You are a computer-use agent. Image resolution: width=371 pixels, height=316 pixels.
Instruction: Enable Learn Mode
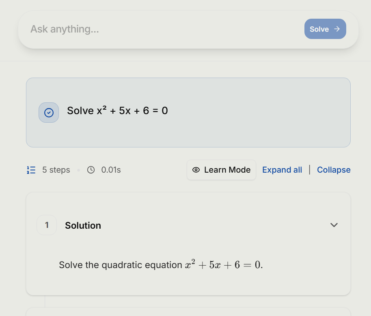(x=221, y=170)
